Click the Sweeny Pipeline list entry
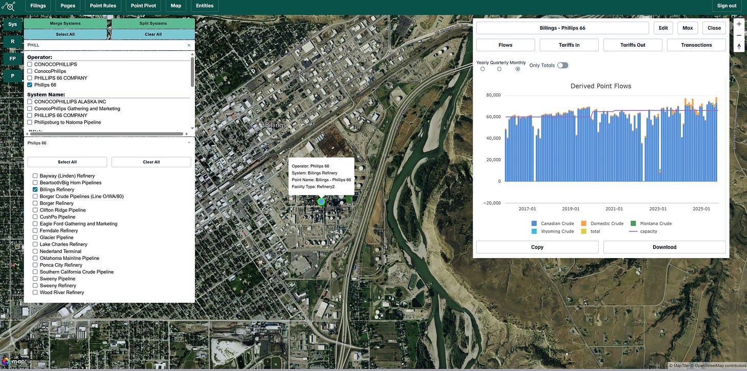Viewport: 747px width, 371px height. coord(57,279)
